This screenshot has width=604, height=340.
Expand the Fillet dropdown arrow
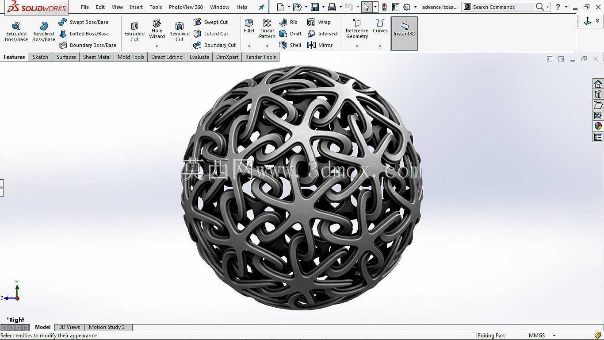pyautogui.click(x=249, y=46)
